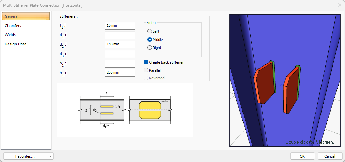Open the Favorites menu button
The height and width of the screenshot is (162, 345).
coord(29,156)
